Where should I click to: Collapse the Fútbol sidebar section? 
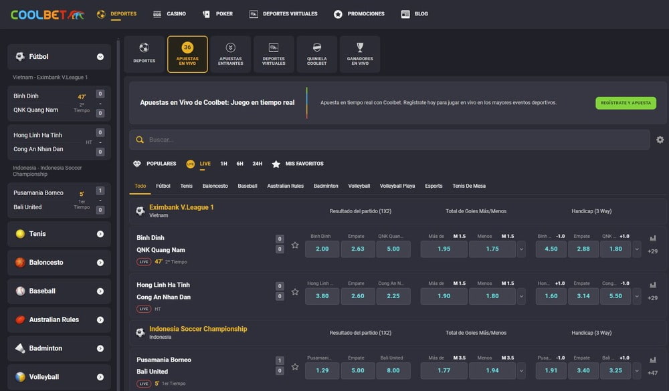100,57
